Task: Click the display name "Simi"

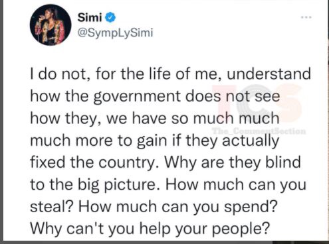Action: pyautogui.click(x=90, y=17)
